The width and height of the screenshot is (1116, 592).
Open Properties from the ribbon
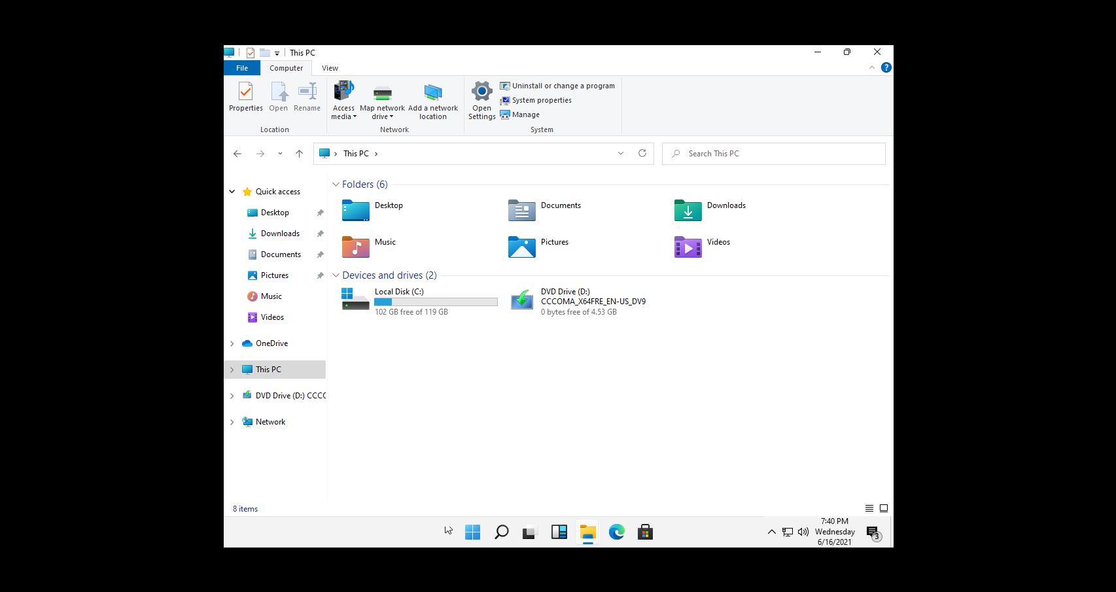(245, 97)
